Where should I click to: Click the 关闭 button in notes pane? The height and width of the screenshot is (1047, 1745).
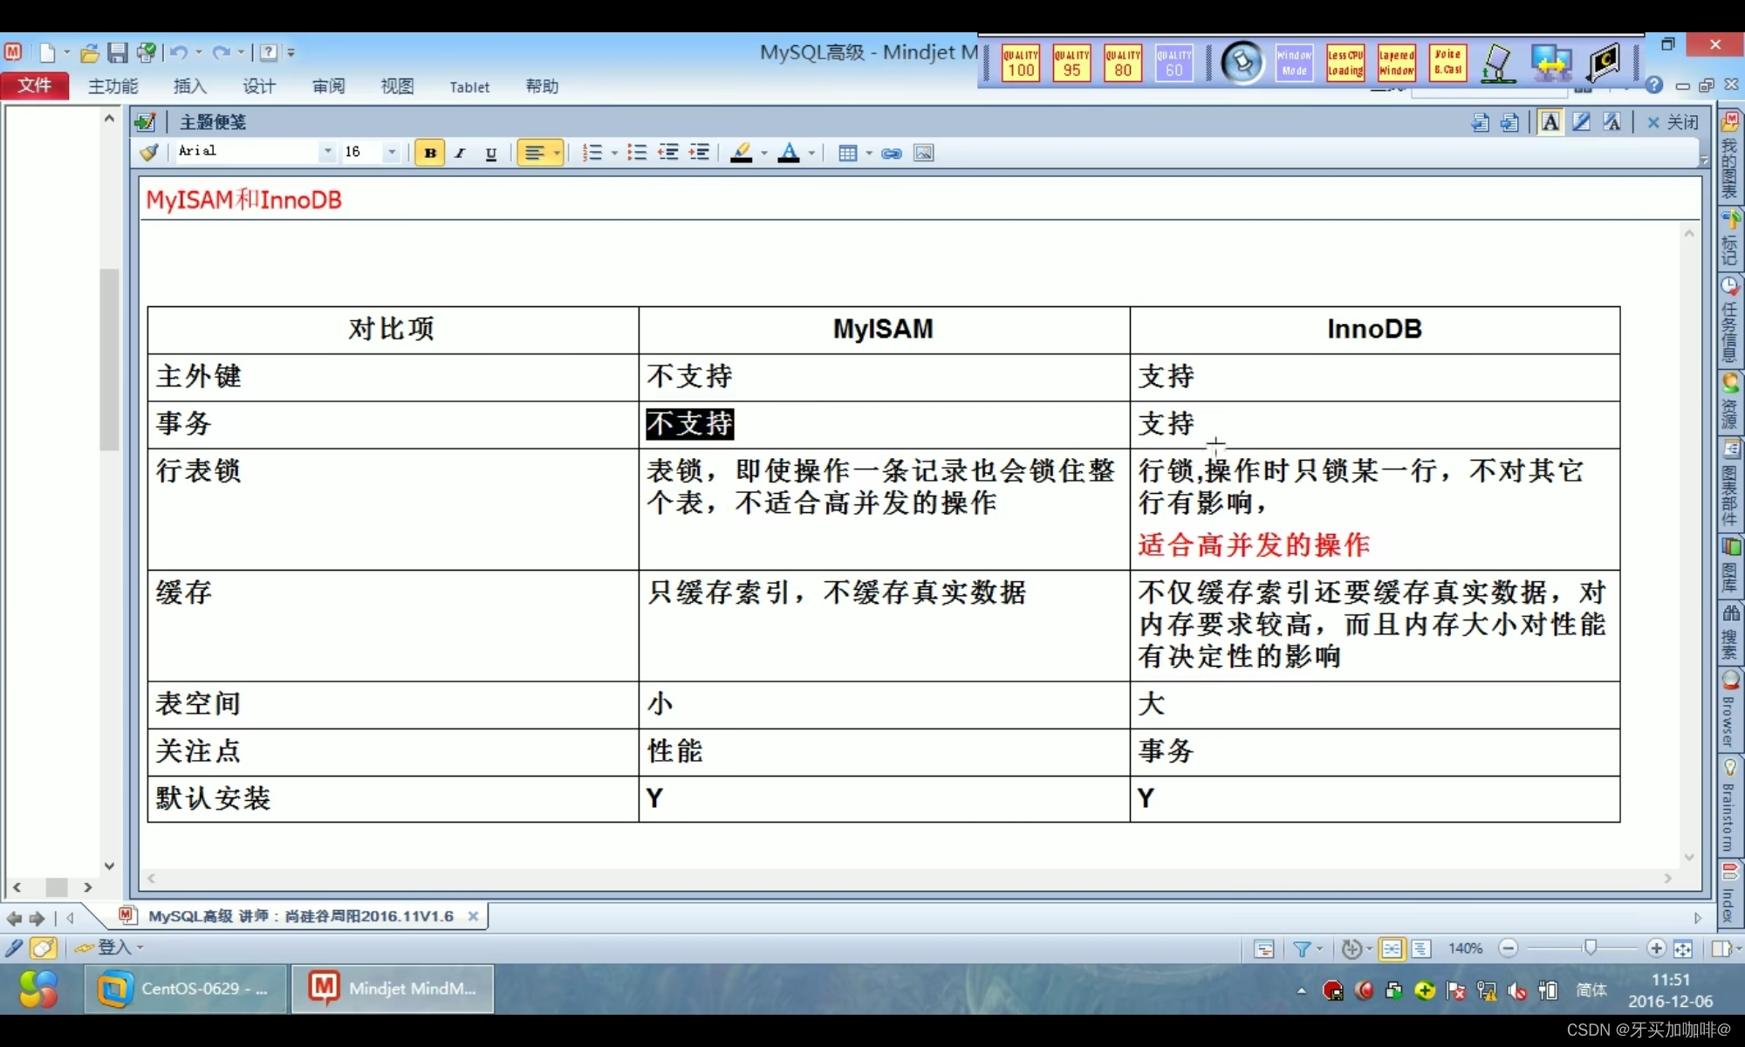(1673, 122)
